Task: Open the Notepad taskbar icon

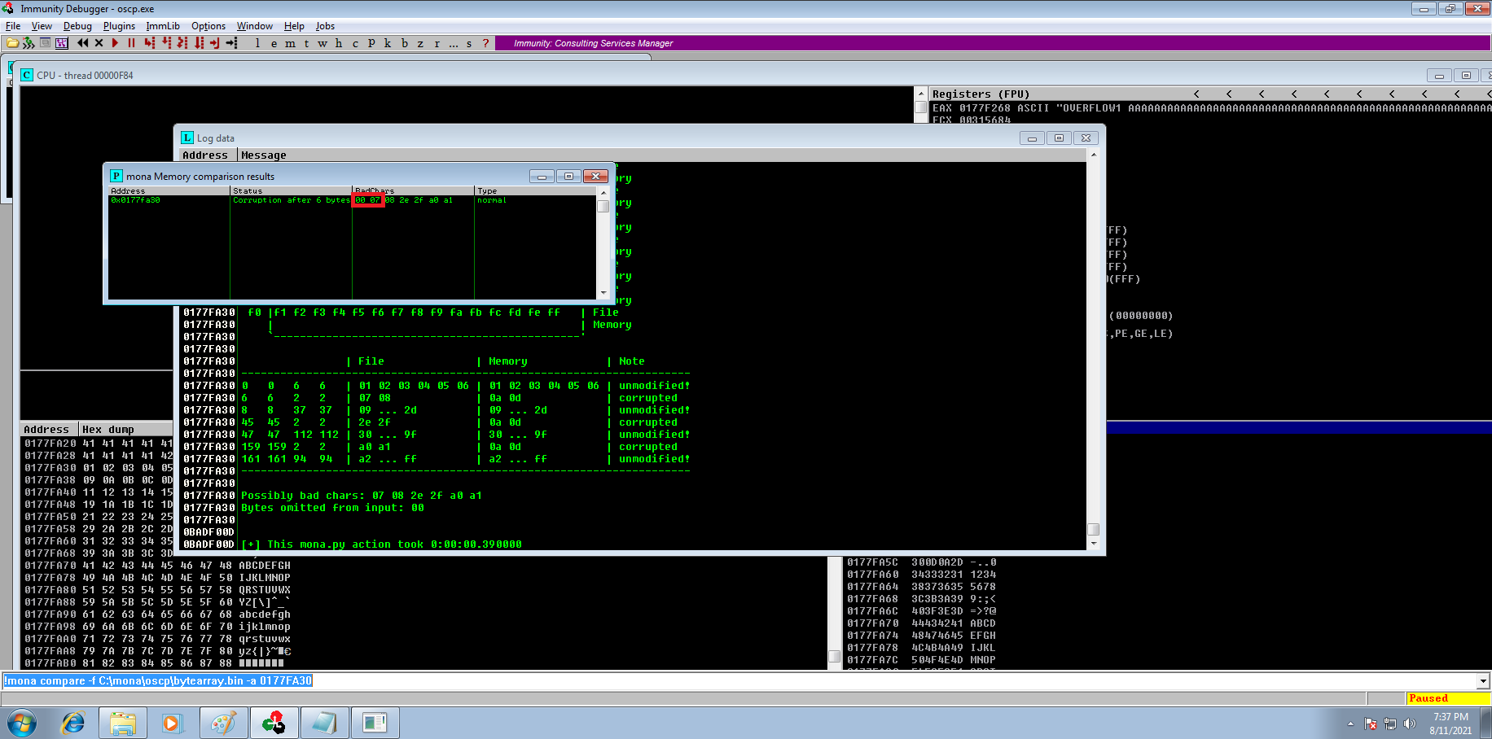Action: pyautogui.click(x=324, y=723)
